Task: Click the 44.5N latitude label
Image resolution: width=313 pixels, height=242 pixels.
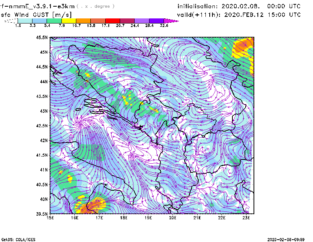Action: 42,67
